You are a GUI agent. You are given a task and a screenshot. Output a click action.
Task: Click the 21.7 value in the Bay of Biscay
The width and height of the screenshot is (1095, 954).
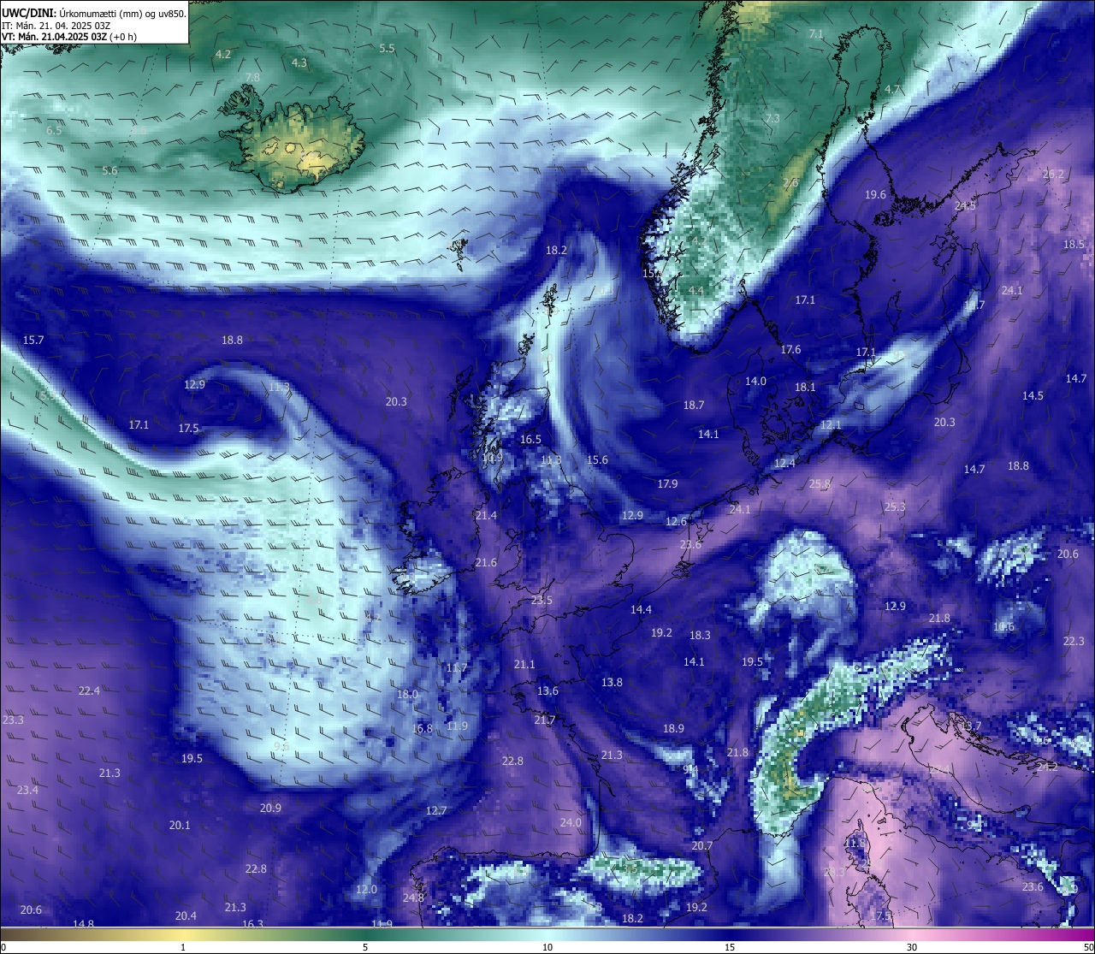(545, 720)
